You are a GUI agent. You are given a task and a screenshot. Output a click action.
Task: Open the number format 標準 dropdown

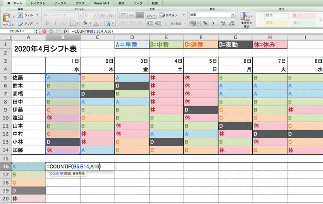tap(233, 15)
